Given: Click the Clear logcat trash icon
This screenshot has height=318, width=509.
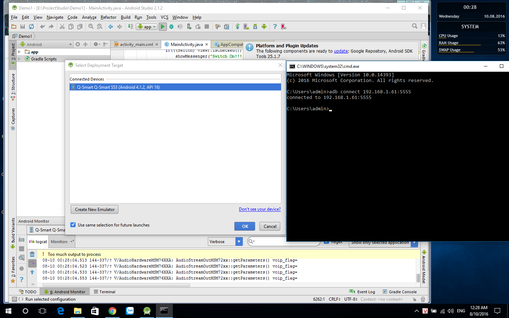Looking at the screenshot, I should [x=32, y=254].
